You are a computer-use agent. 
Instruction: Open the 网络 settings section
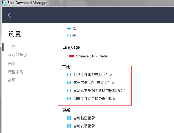[12, 63]
